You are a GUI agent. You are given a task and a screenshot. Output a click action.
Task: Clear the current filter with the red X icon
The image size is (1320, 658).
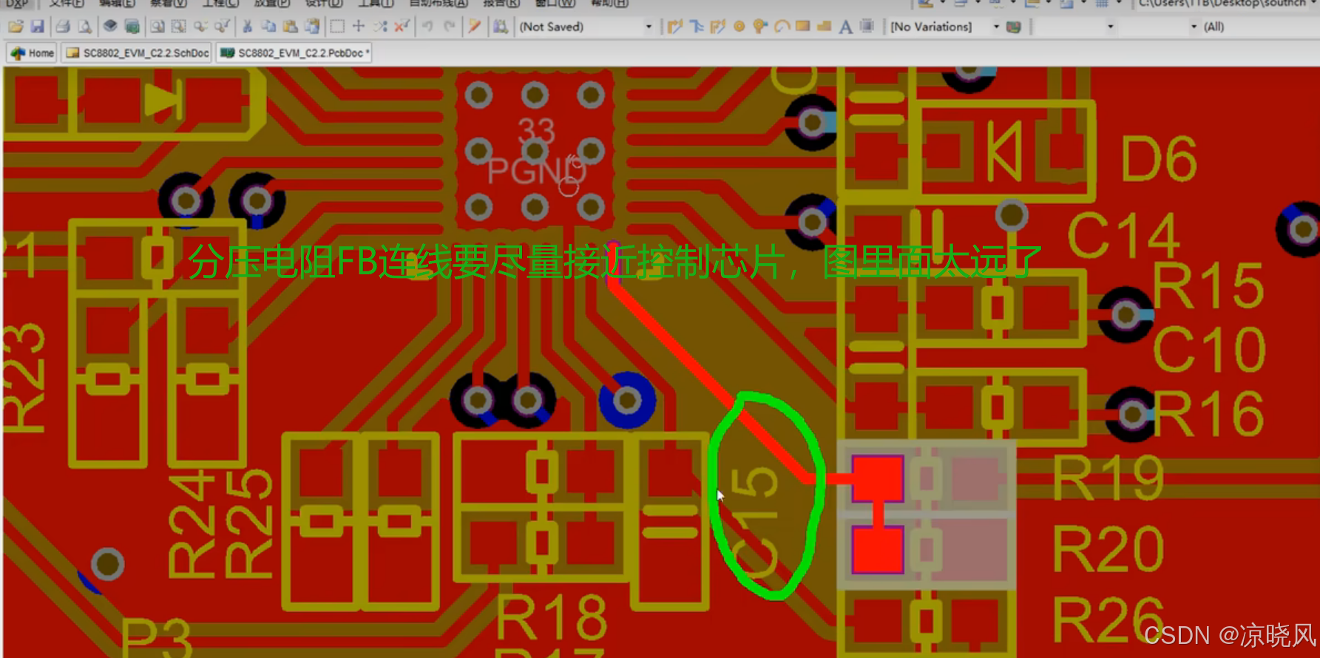(x=402, y=27)
